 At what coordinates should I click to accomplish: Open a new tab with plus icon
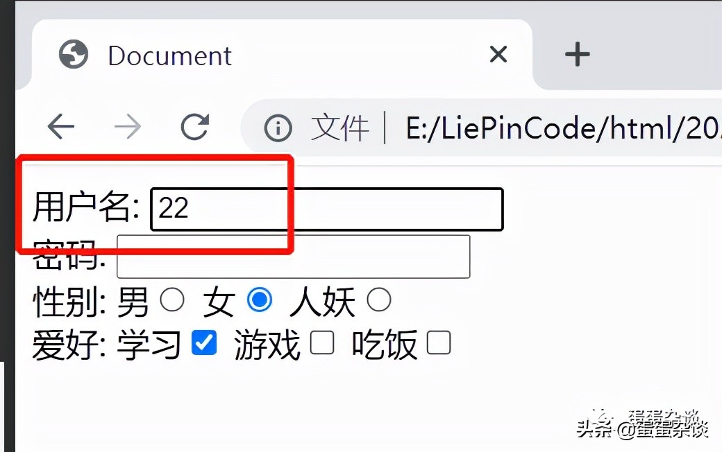click(578, 54)
